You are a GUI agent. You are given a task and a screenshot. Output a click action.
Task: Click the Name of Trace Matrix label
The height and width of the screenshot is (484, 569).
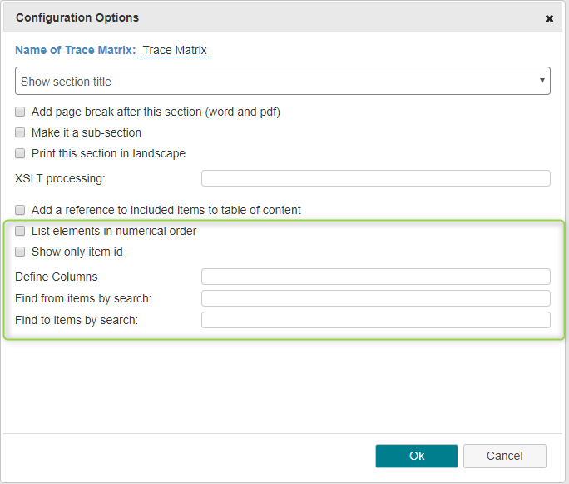76,50
